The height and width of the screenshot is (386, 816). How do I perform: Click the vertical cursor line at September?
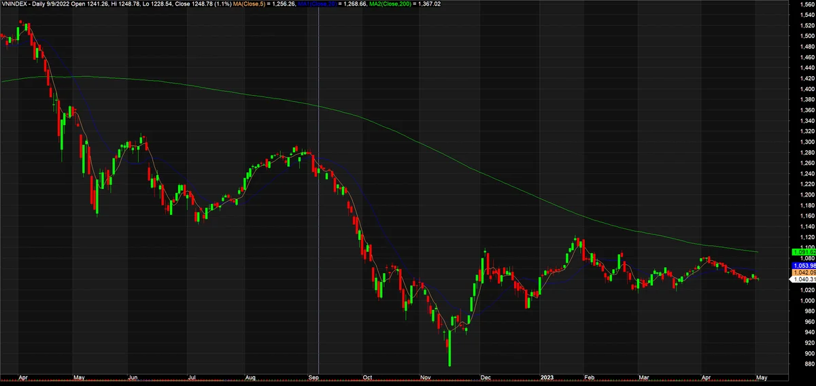coord(318,190)
